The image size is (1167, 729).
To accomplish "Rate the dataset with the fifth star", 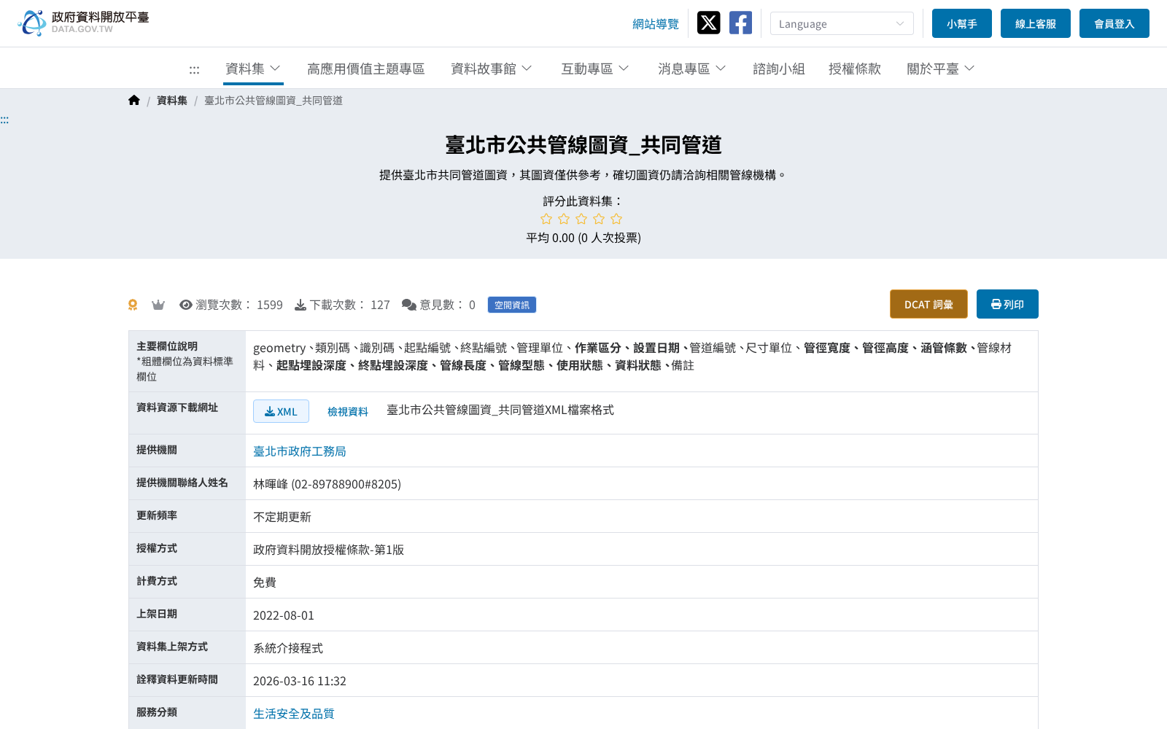I will click(616, 219).
